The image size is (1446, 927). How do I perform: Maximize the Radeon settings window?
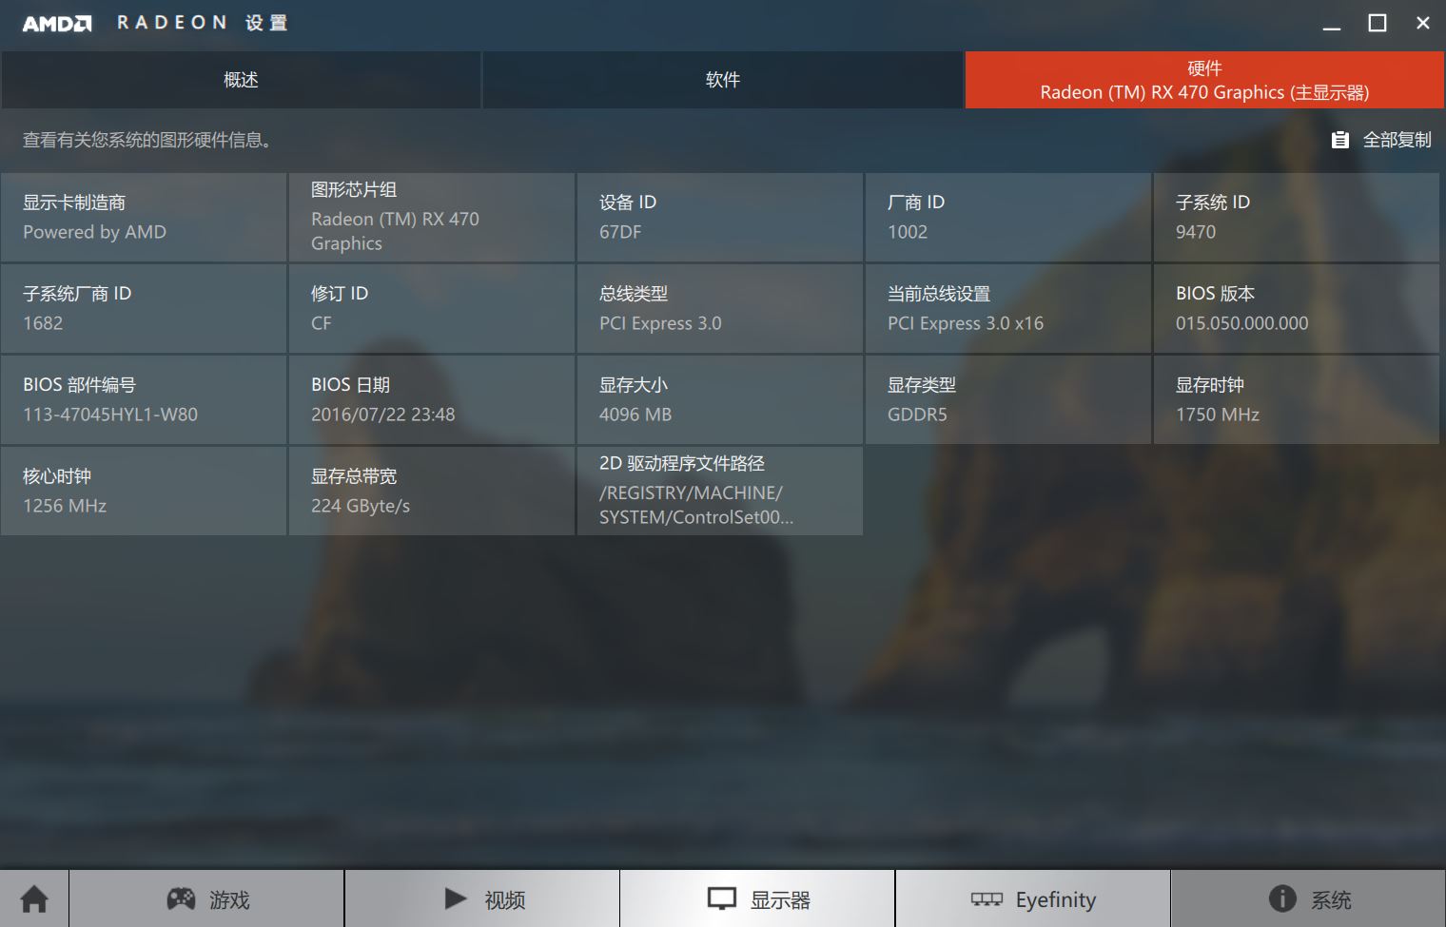1378,24
